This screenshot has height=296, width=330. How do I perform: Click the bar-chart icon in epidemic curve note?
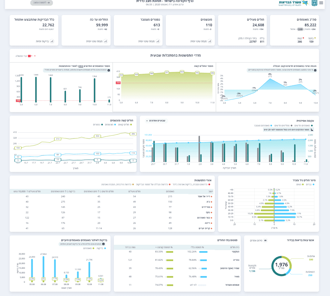point(312,130)
